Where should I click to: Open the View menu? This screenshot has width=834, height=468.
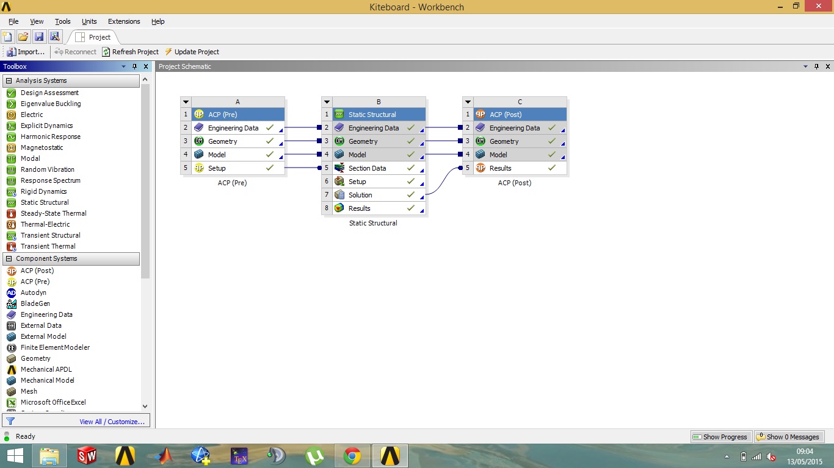coord(37,21)
